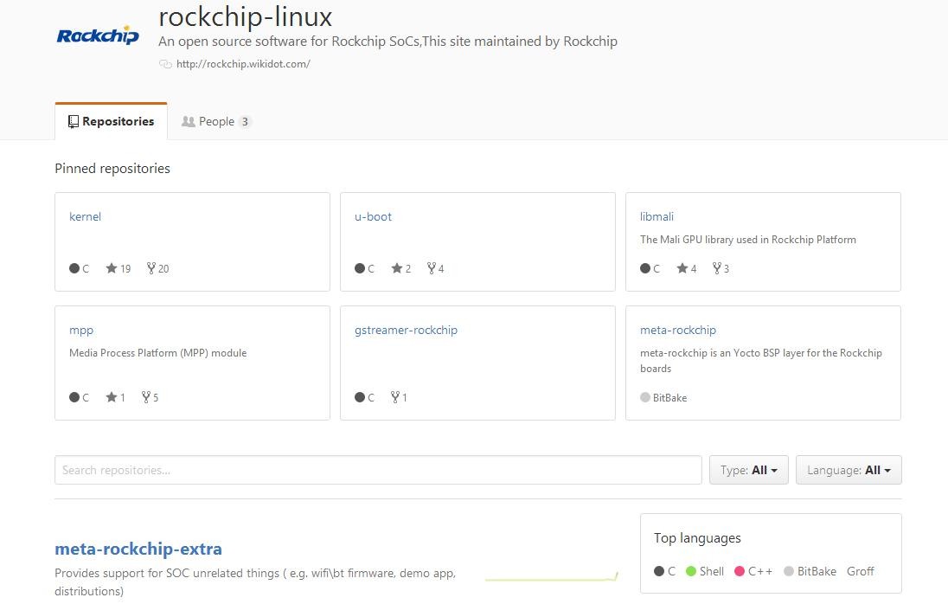948x604 pixels.
Task: Open the pinned gstreamer-rockchip repository
Action: coord(406,330)
